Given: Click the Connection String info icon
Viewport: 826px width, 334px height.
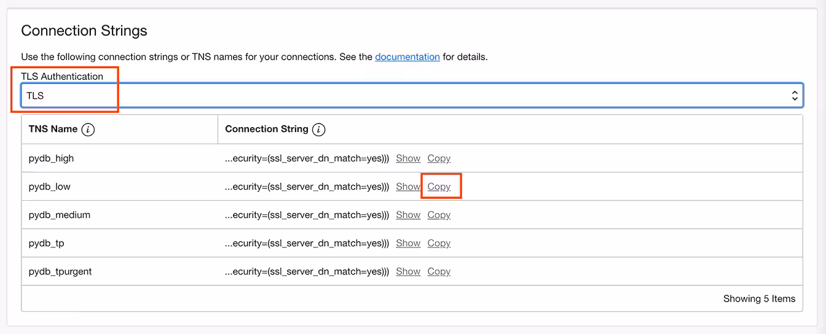Looking at the screenshot, I should tap(318, 130).
